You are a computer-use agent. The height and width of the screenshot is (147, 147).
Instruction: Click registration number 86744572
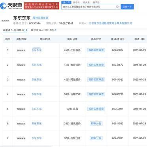tap(118, 65)
